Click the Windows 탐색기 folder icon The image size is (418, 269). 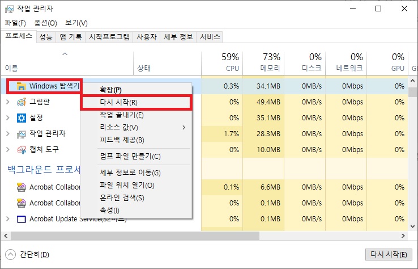click(22, 86)
